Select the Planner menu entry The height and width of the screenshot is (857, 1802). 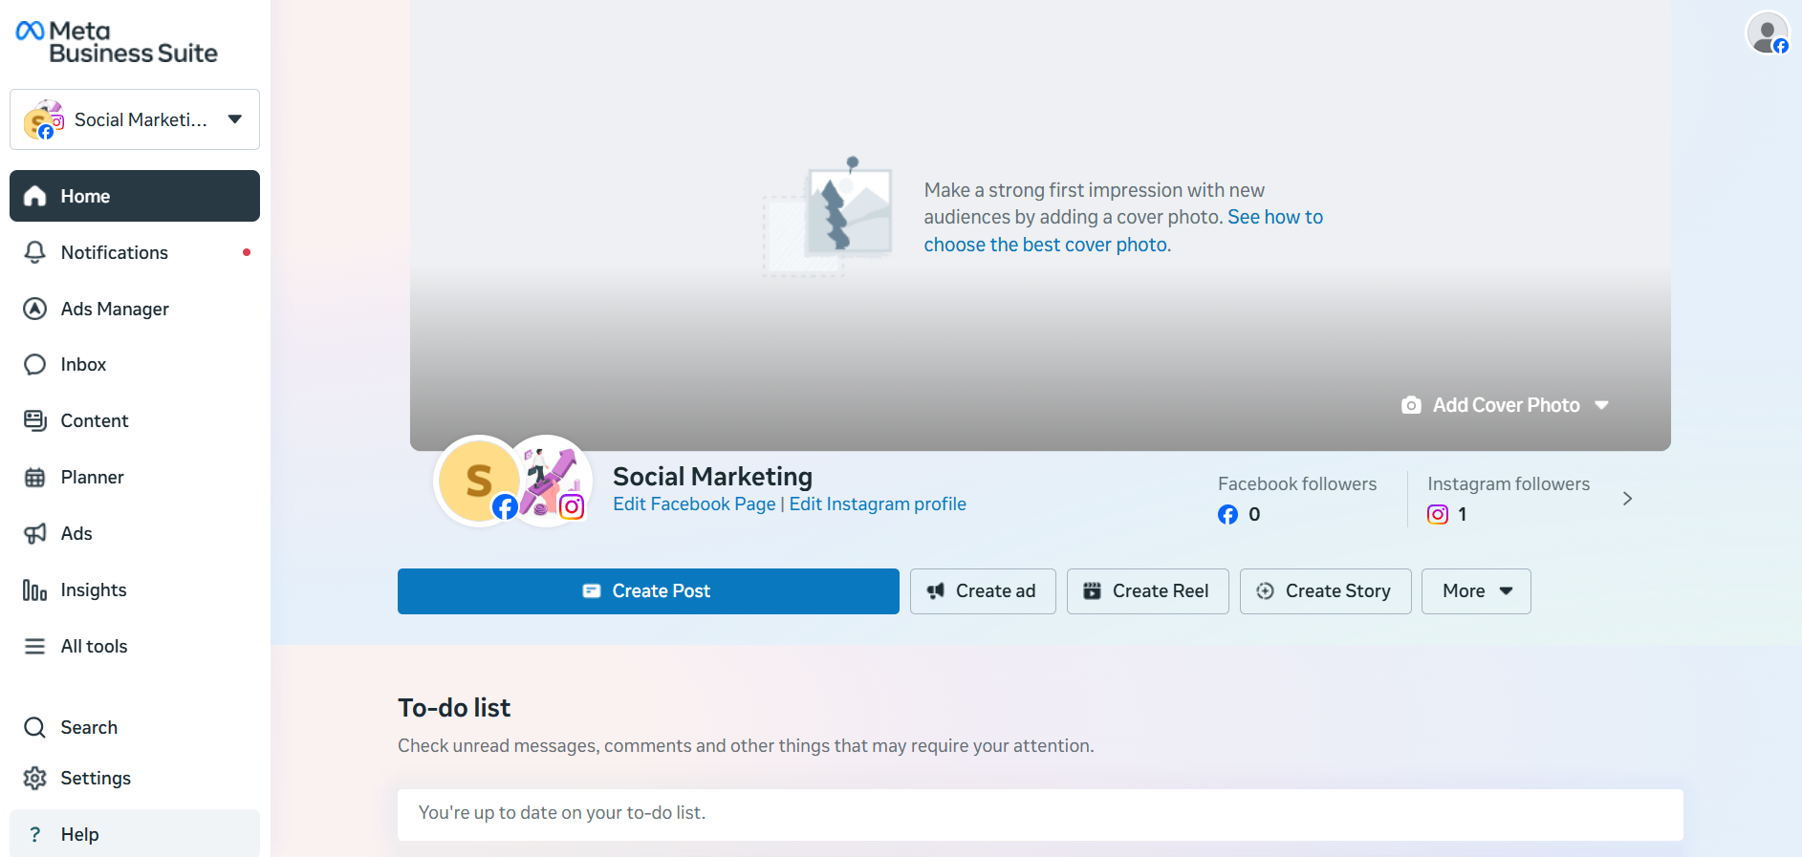coord(135,477)
